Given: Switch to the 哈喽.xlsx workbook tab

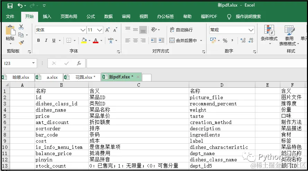Looking at the screenshot, I should [18, 77].
